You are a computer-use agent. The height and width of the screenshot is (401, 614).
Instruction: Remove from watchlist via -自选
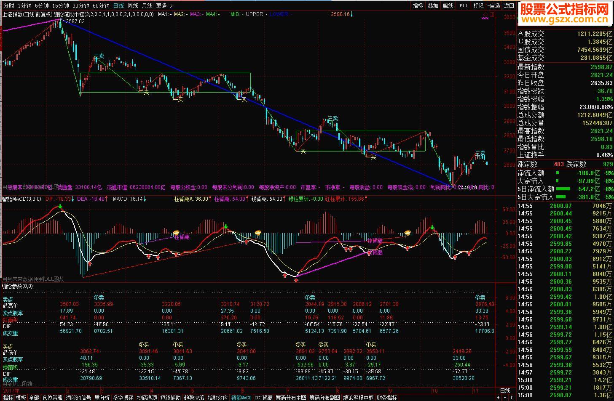click(493, 5)
